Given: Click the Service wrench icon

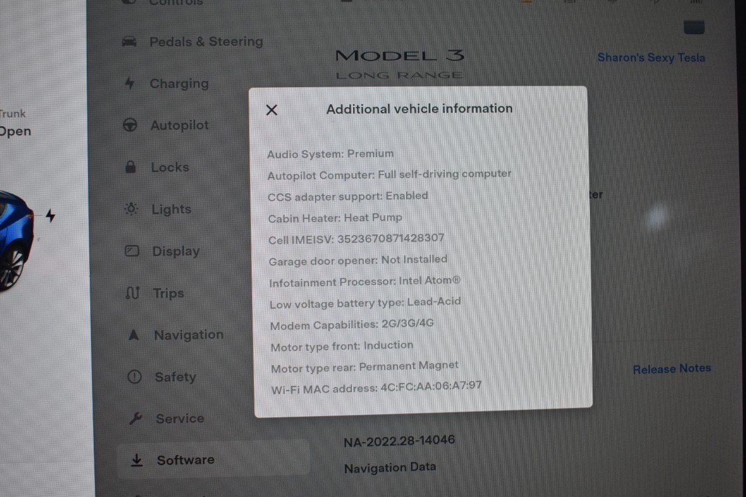Looking at the screenshot, I should 135,418.
